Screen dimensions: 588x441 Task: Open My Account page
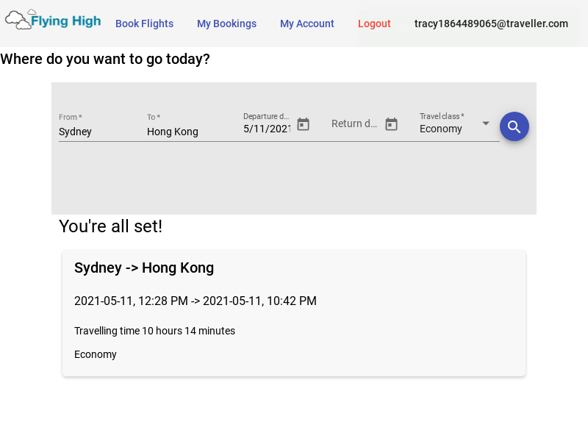click(x=306, y=24)
